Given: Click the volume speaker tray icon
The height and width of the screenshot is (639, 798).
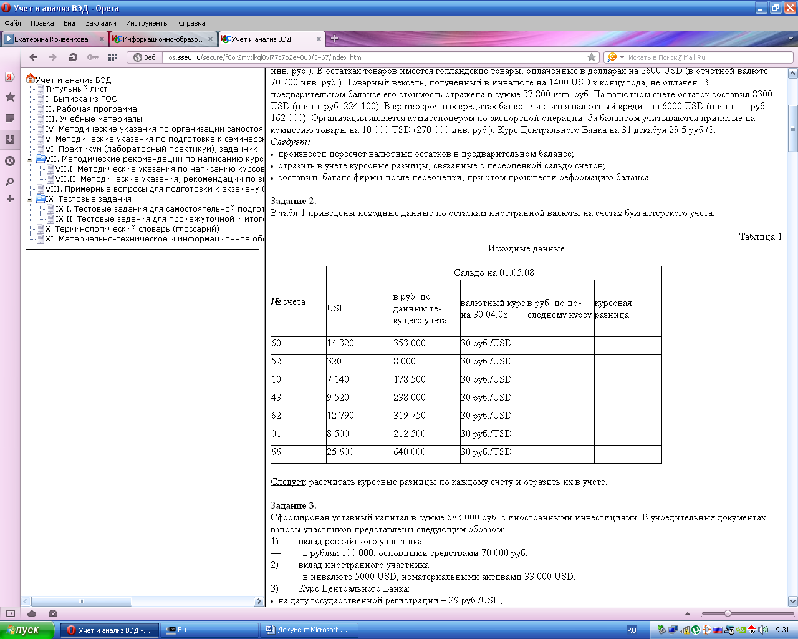Looking at the screenshot, I should [x=764, y=630].
